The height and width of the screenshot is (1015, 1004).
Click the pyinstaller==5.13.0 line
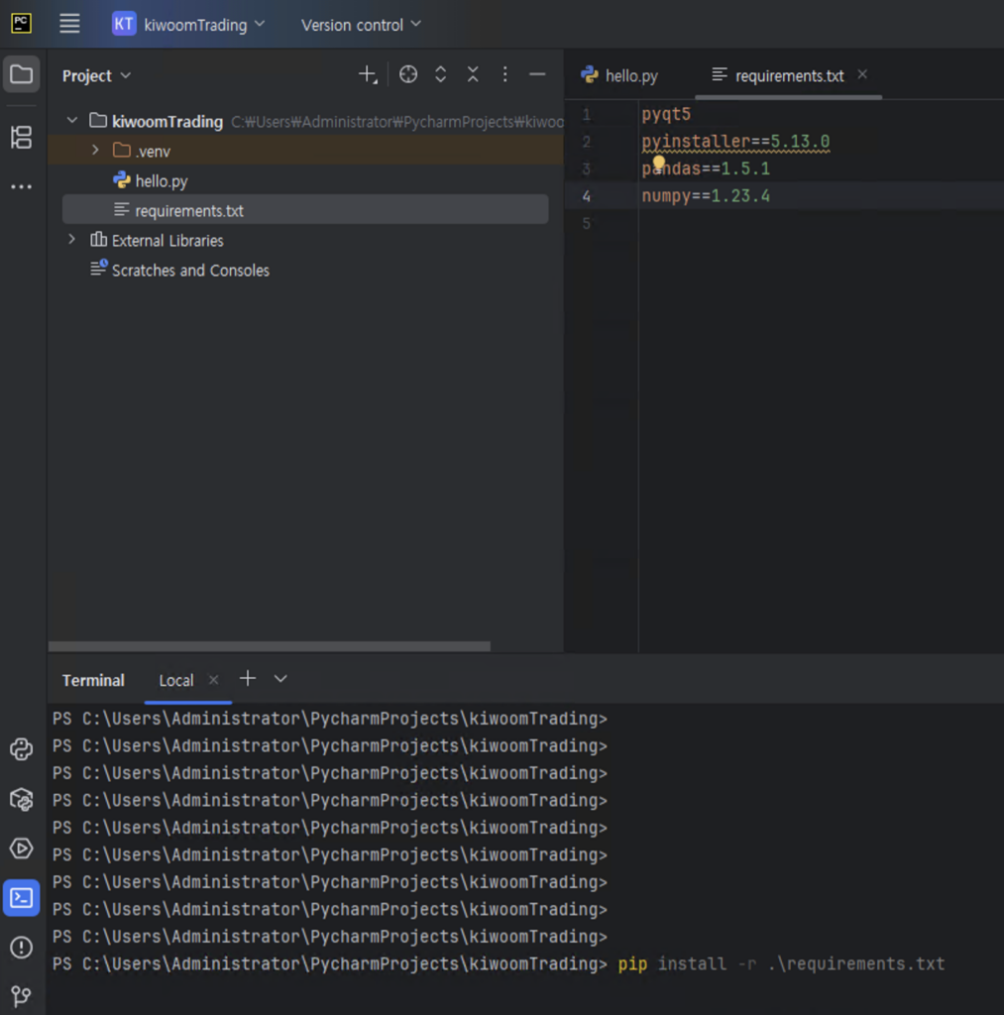(x=735, y=142)
